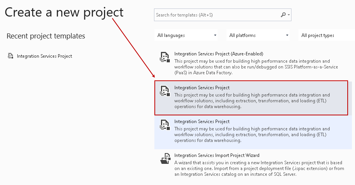Screen dimensions: 355x185
Task: Click the icon of the red-outlined Integration Services Project
Action: pos(165,91)
